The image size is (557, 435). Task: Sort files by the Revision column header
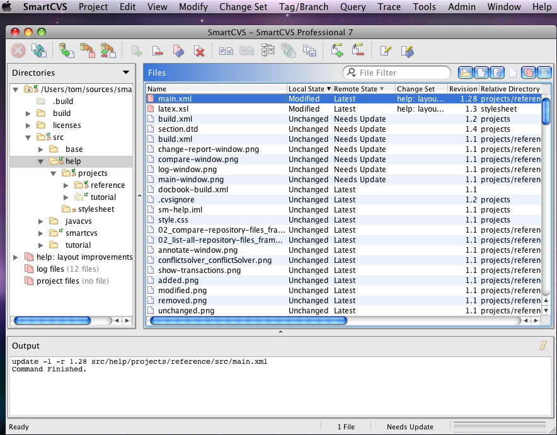(462, 89)
